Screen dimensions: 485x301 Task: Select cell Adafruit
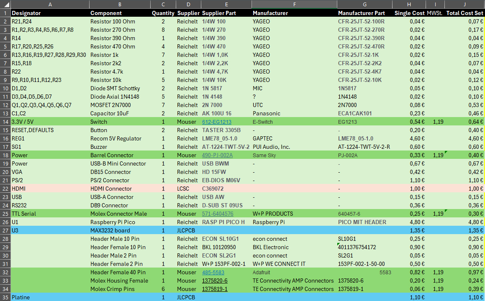(294, 272)
